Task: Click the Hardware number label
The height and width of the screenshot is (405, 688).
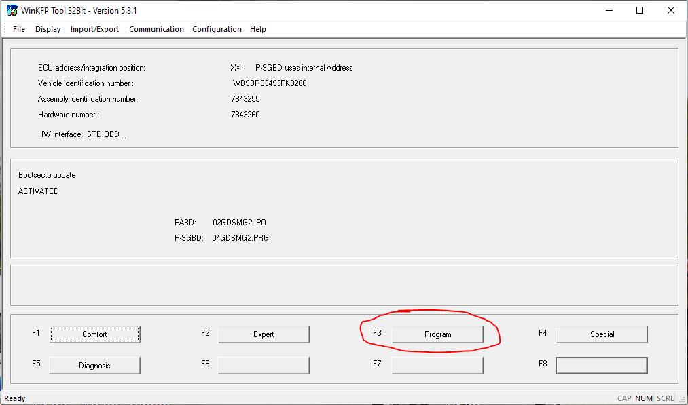Action: coord(69,115)
